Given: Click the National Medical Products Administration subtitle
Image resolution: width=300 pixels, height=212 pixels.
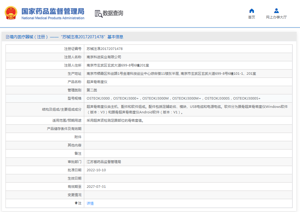Looking at the screenshot, I should [53, 18].
